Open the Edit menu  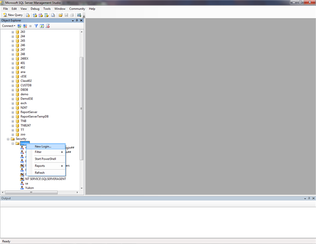pyautogui.click(x=14, y=9)
